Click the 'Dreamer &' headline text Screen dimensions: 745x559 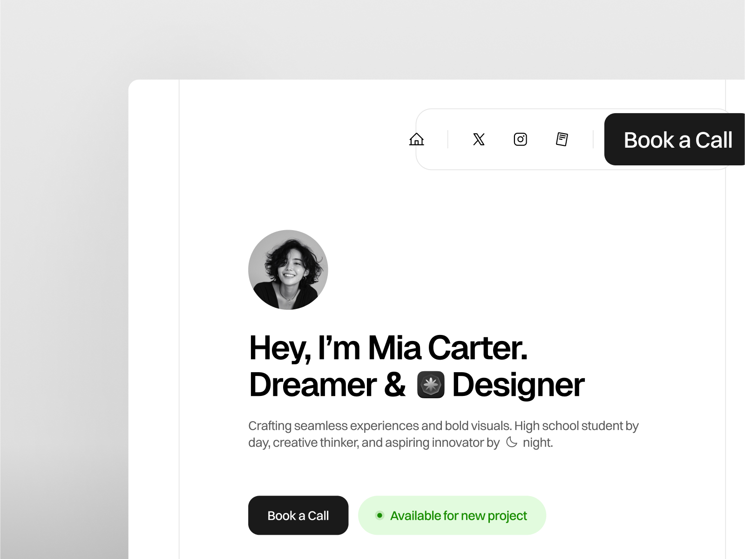327,385
